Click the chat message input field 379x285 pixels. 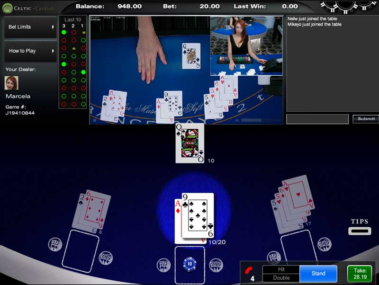coord(317,119)
